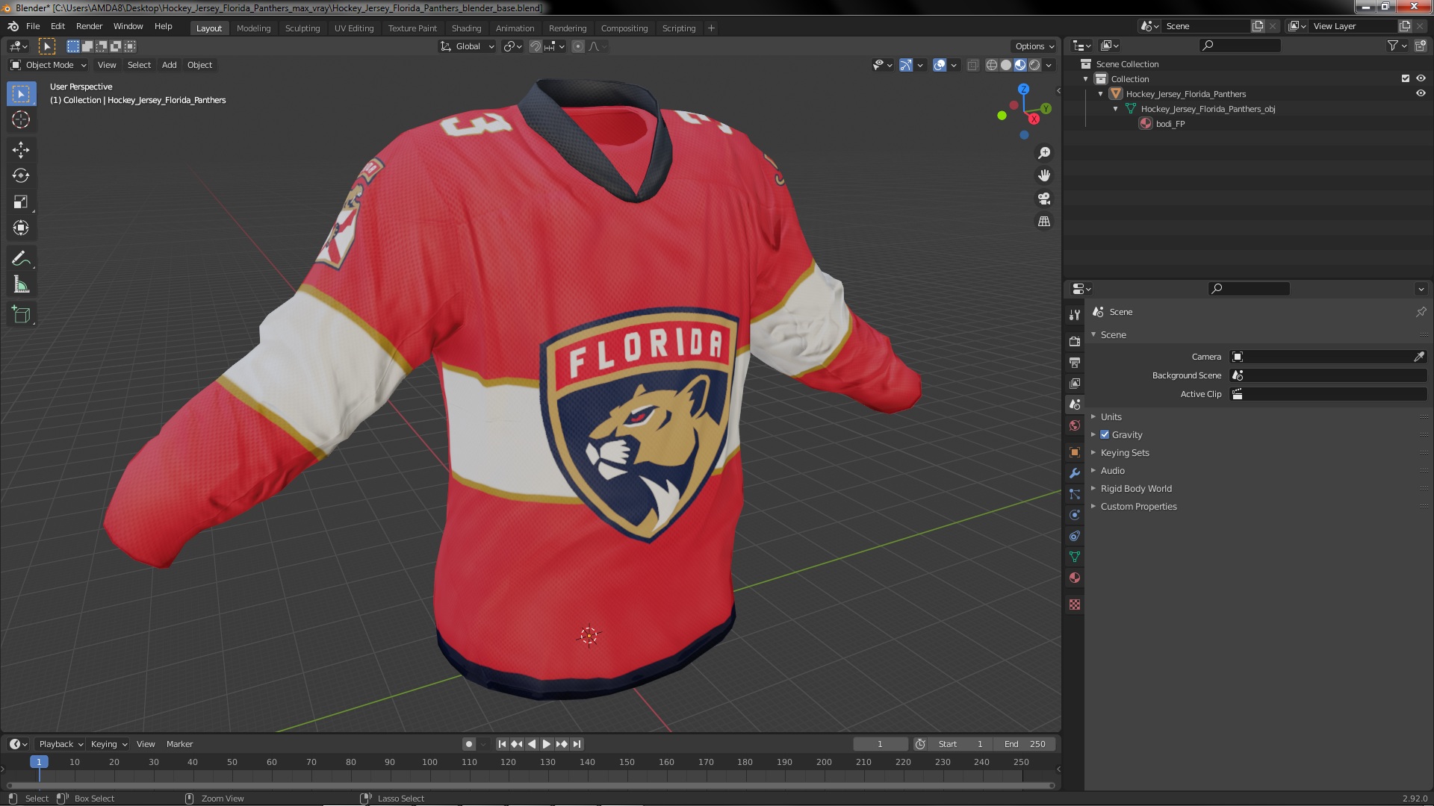The image size is (1434, 806).
Task: Switch perspective/orthographic projection icon
Action: click(x=1044, y=222)
